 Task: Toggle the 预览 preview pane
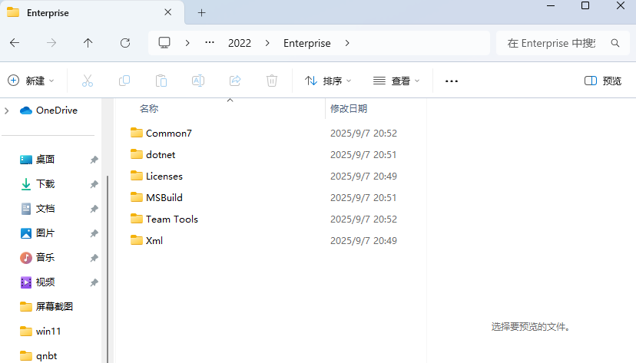point(603,81)
